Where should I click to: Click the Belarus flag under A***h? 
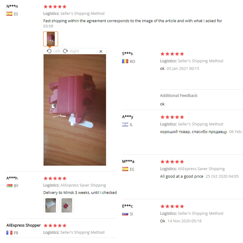[9, 186]
